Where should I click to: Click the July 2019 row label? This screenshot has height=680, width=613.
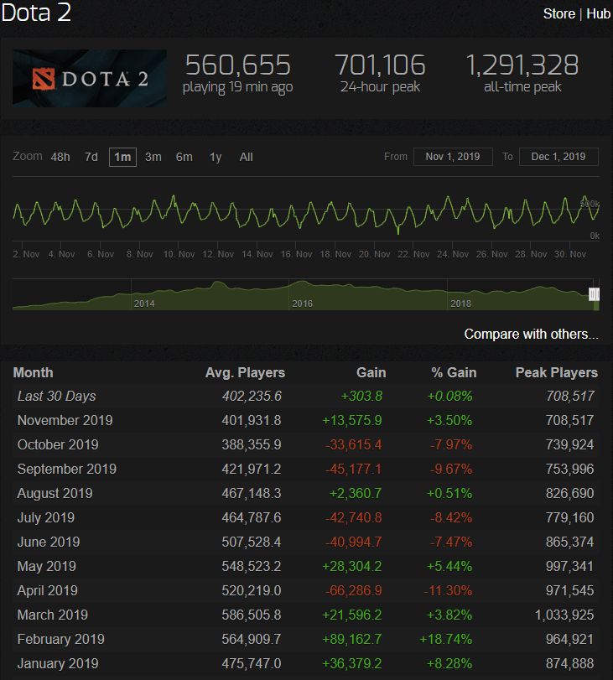tap(46, 517)
